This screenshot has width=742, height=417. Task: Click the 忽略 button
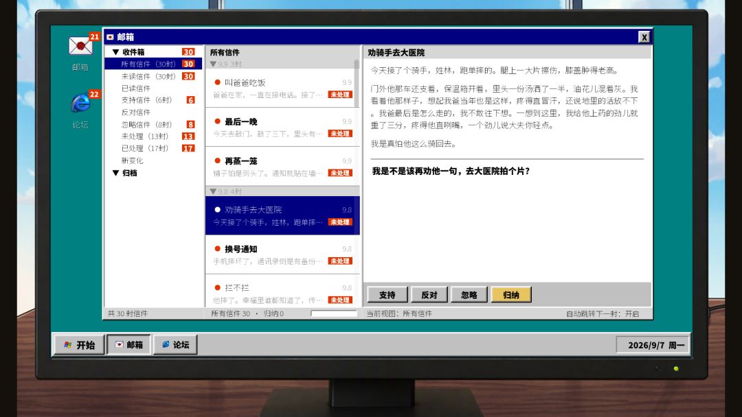[469, 295]
